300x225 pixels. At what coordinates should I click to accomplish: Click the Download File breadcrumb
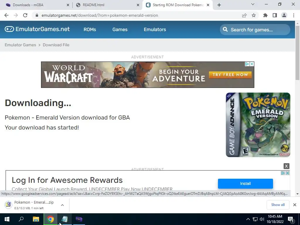(56, 45)
